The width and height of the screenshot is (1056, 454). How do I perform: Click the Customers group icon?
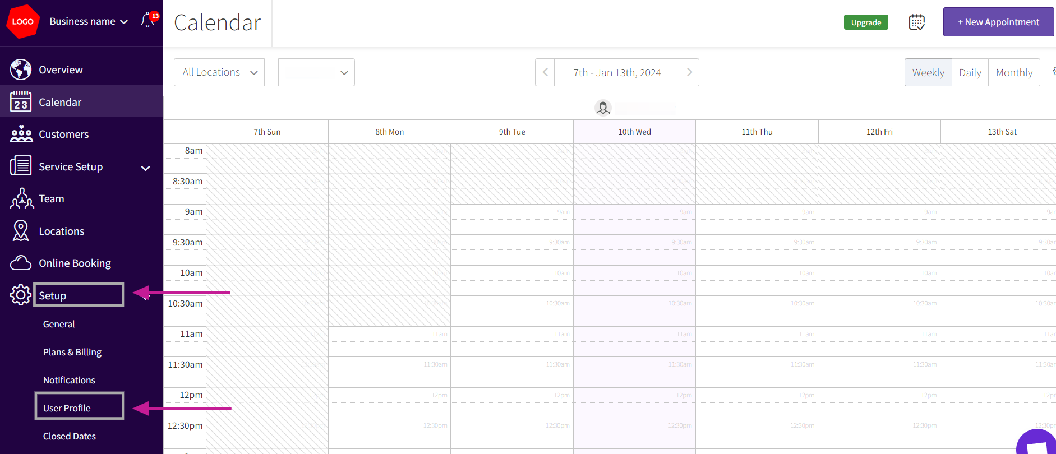(x=21, y=134)
